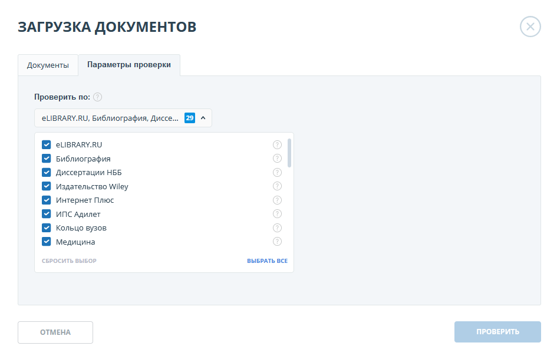Click help icon for Интернет Плюс

(x=277, y=200)
